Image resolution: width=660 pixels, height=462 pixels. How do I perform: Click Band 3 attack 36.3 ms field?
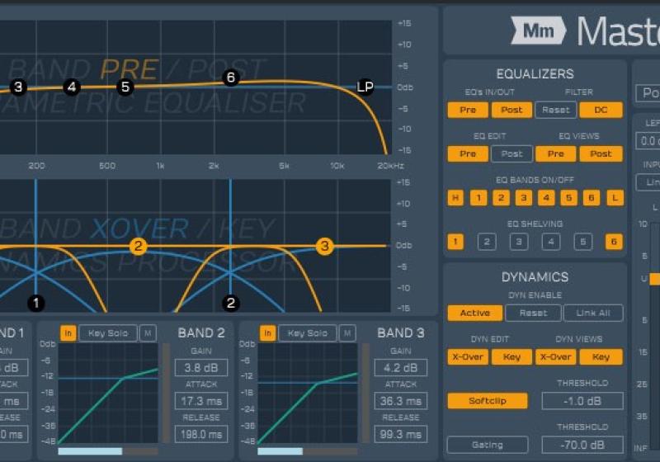point(401,401)
